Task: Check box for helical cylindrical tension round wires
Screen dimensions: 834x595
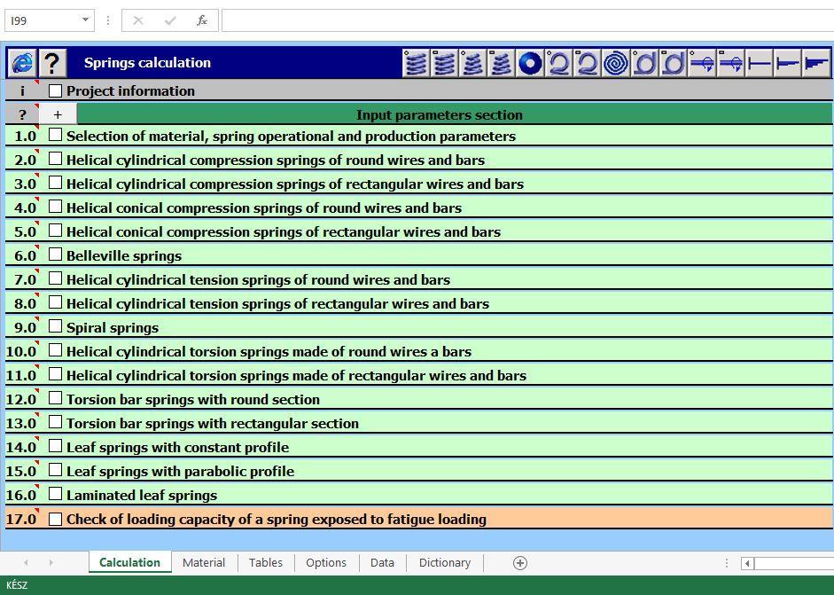Action: tap(55, 278)
